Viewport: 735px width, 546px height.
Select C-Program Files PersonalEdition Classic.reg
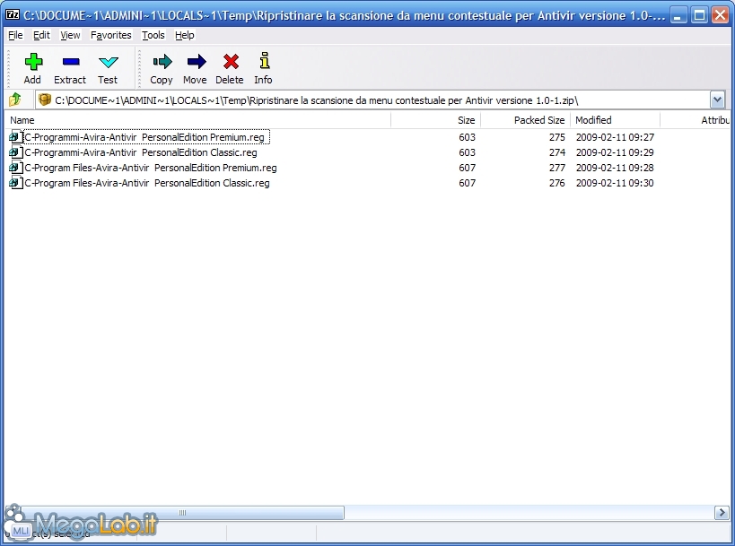(x=147, y=183)
